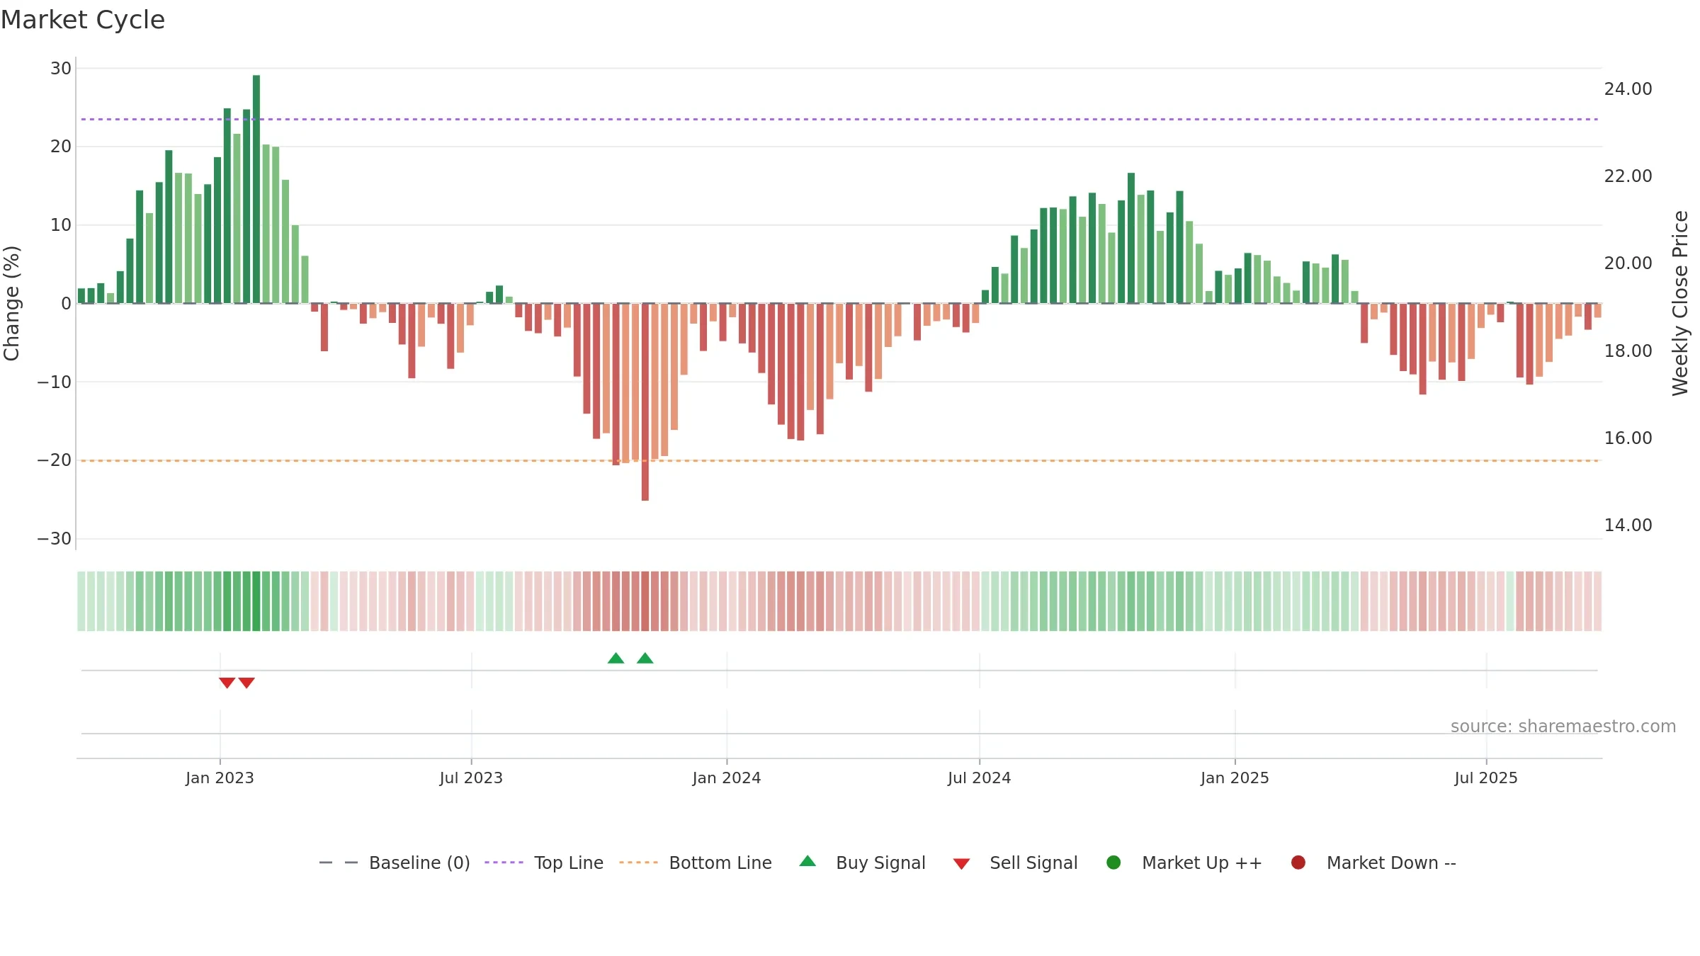Click the 10 tick on the Change axis

(61, 225)
